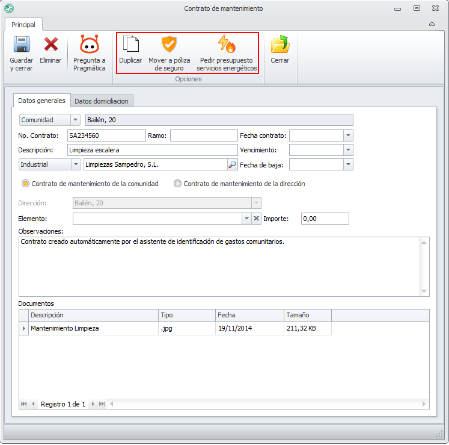Click the resize grip in status bar

click(x=439, y=434)
